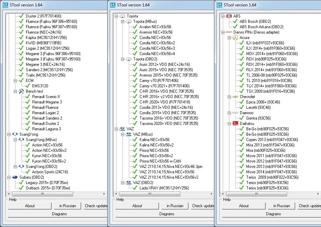Click the SsangYong (MBus) logo icon
This screenshot has height=227, width=321.
point(21,140)
